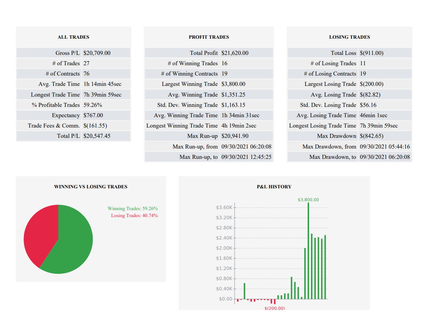Select Avg. Winning Trade Time 1h 34min 31sec
The height and width of the screenshot is (317, 429).
click(240, 115)
